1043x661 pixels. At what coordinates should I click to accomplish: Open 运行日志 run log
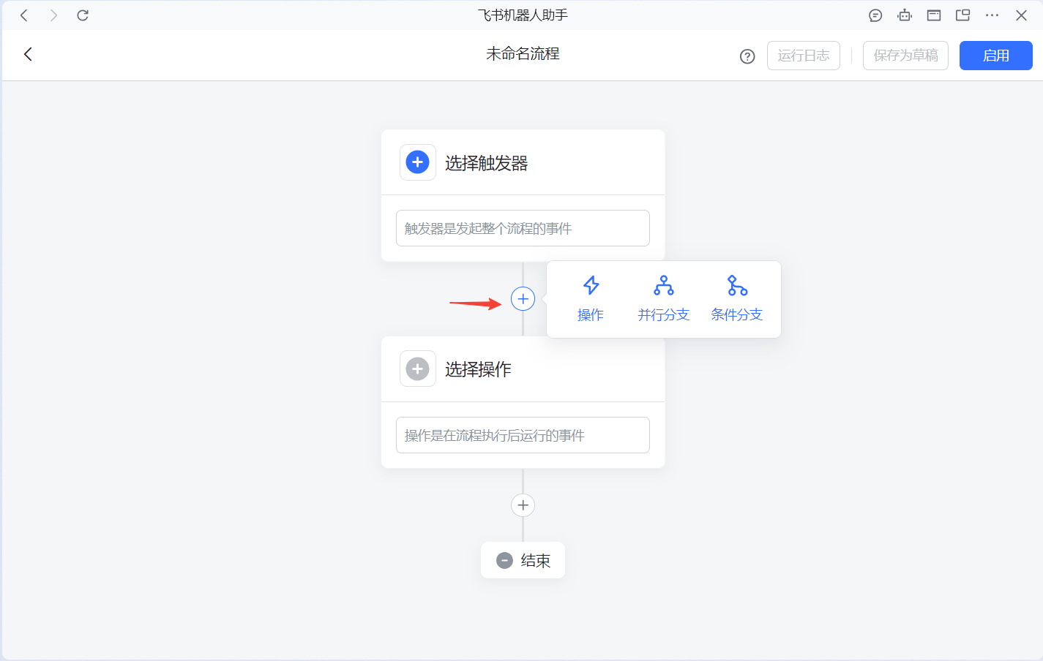pos(803,56)
